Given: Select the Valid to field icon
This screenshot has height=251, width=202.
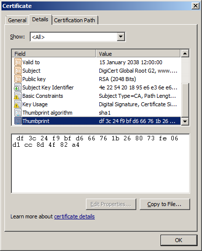Looking at the screenshot, I should tap(18, 62).
